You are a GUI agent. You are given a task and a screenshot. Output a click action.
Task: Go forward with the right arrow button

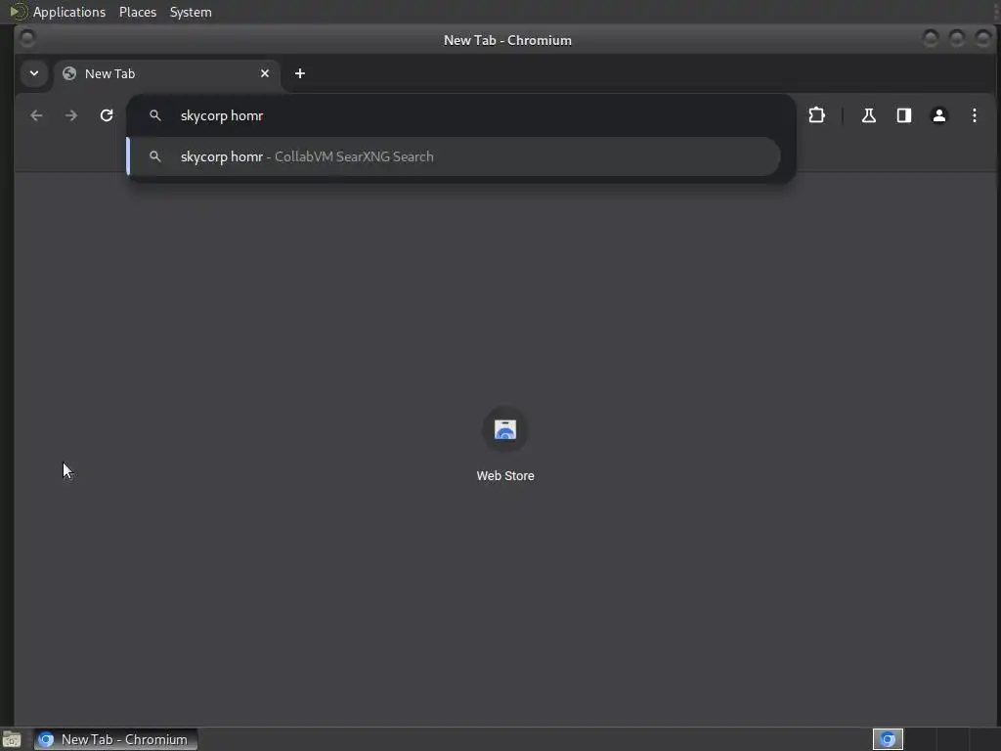tap(71, 115)
